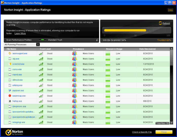Click Low usage text in csrss.exe row

[x=118, y=69]
